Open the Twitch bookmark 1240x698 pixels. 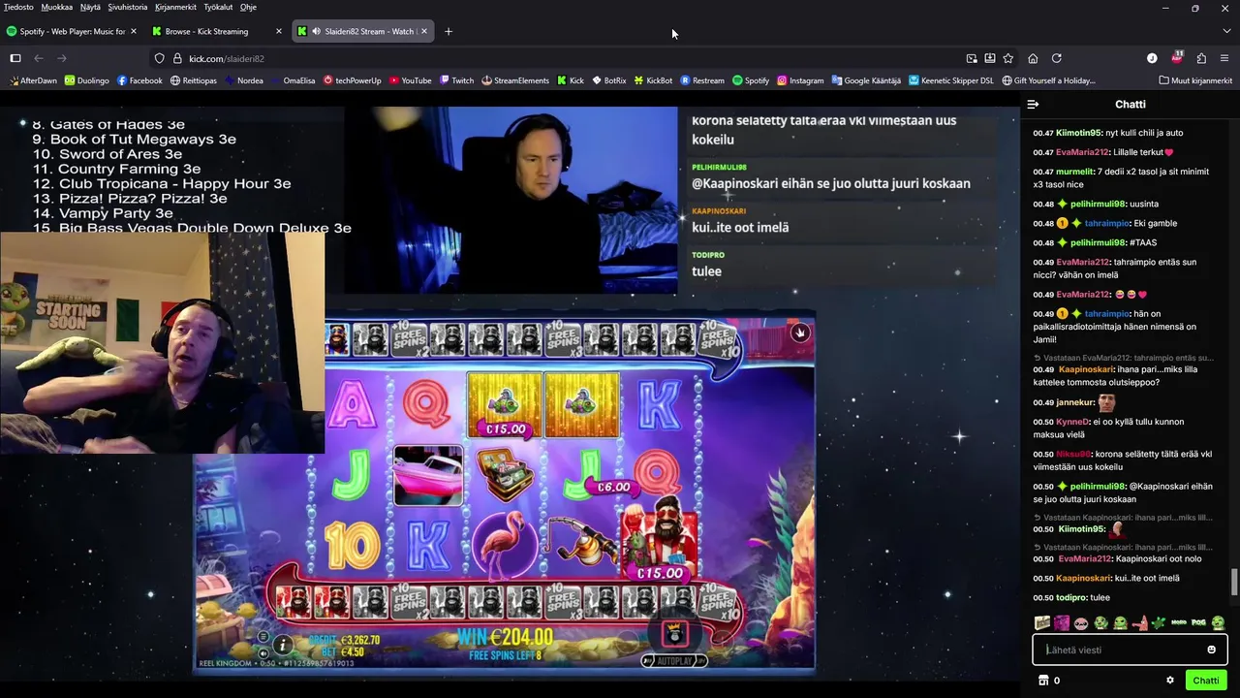tap(456, 80)
